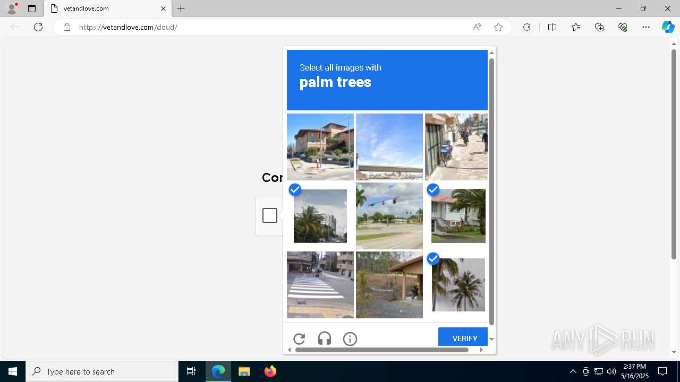680x382 pixels.
Task: Toggle Split screen icon
Action: click(x=552, y=27)
